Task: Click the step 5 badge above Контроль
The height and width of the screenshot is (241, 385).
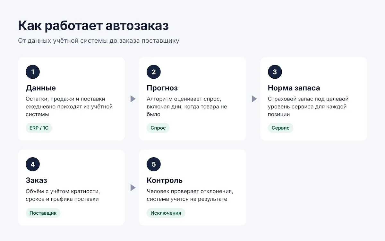Action: tap(154, 164)
